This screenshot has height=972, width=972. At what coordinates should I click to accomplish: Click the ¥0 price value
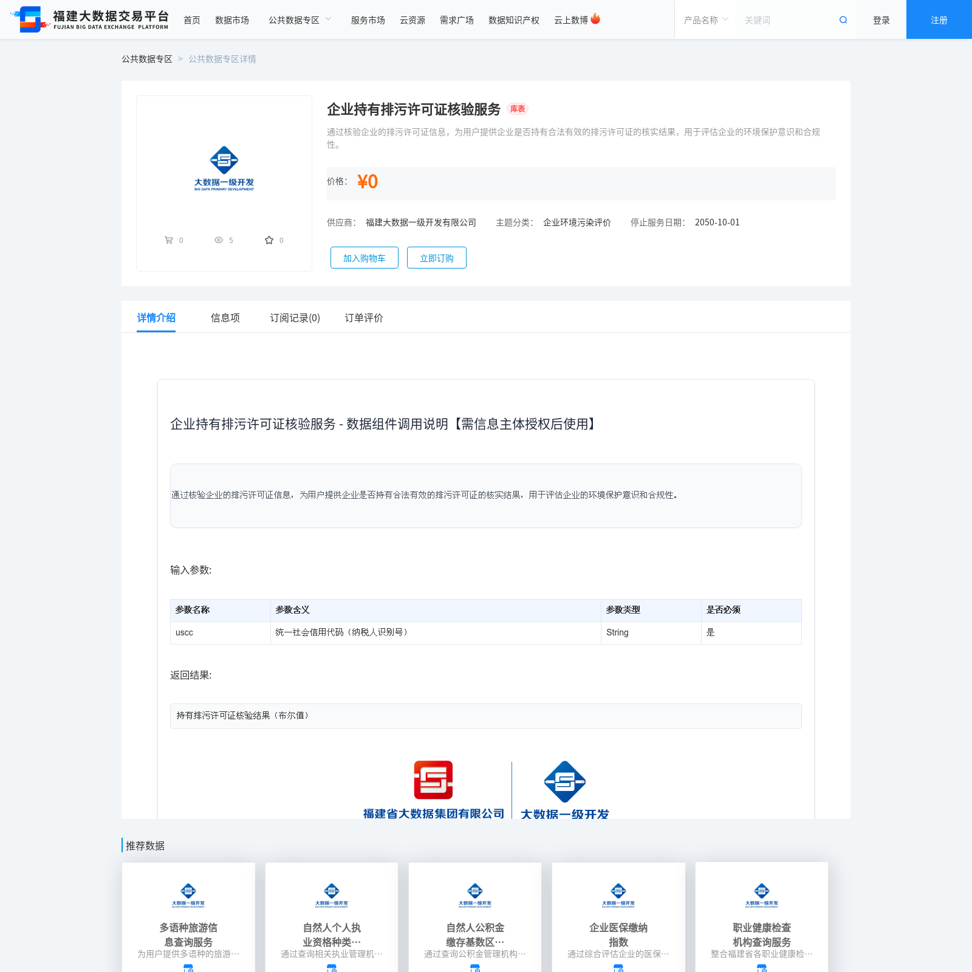368,182
